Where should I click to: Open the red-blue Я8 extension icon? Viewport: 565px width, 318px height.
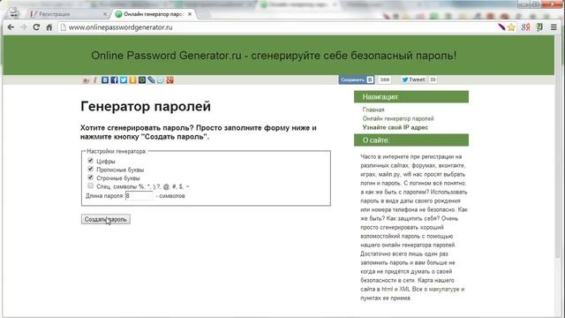coord(525,27)
